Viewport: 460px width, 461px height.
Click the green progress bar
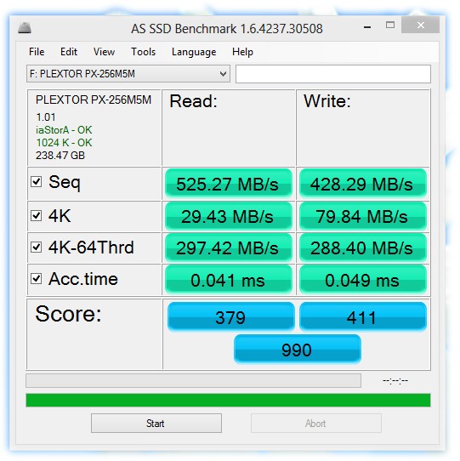click(228, 400)
